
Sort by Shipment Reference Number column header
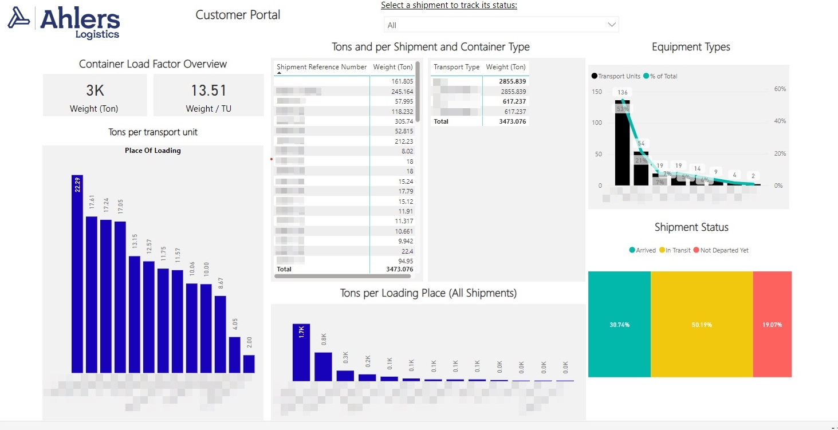click(321, 67)
